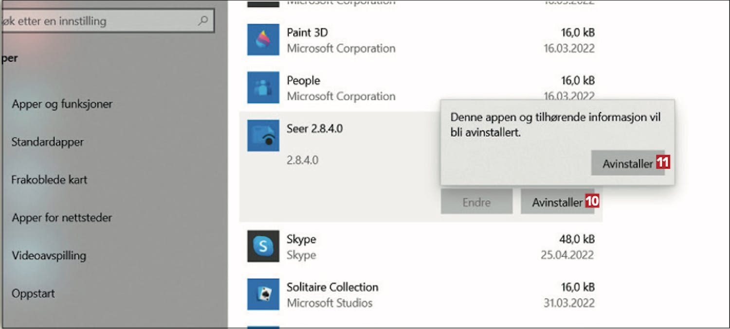Click the Seer 2.8.4.0 app icon
The image size is (730, 329).
[x=263, y=136]
